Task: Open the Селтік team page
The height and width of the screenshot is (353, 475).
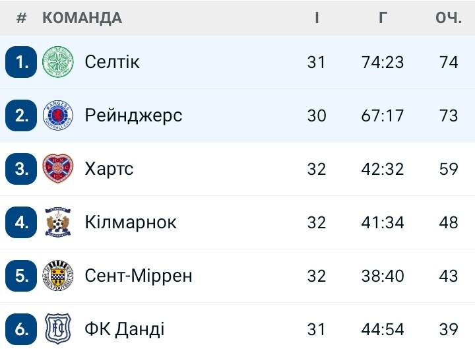Action: pyautogui.click(x=112, y=62)
